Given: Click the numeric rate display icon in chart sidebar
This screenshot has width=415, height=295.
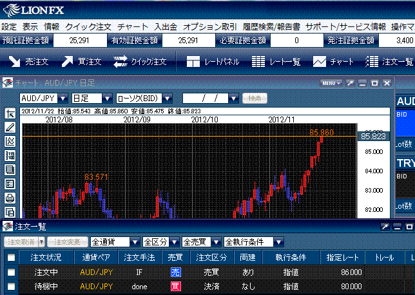Looking at the screenshot, I should click(x=10, y=156).
